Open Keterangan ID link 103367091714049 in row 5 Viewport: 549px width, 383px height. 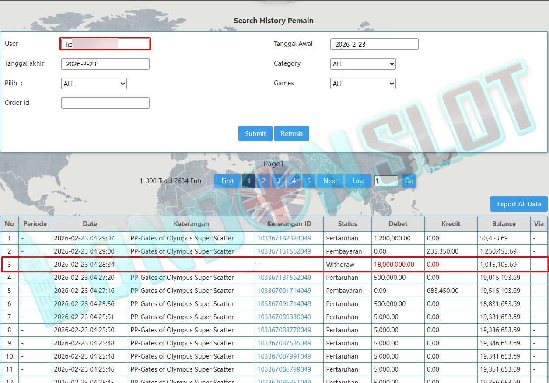point(284,291)
